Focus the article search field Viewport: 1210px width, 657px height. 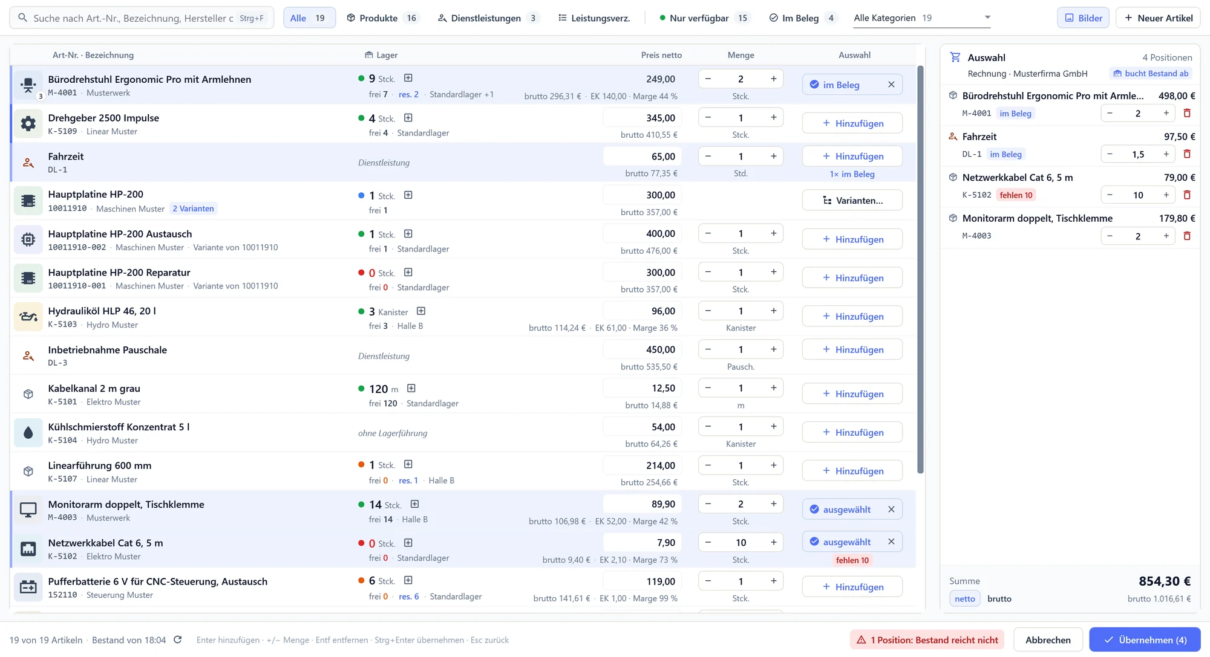pyautogui.click(x=142, y=18)
